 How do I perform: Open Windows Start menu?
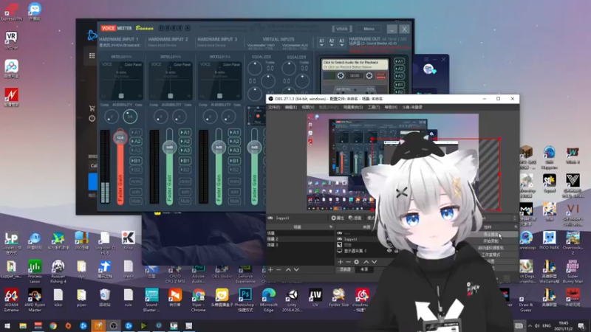[7, 325]
